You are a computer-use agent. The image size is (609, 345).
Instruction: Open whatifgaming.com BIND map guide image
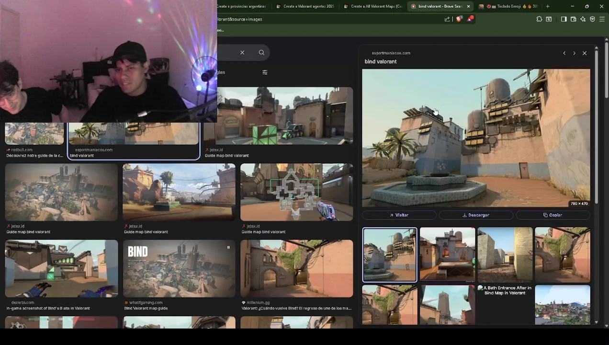pyautogui.click(x=179, y=269)
